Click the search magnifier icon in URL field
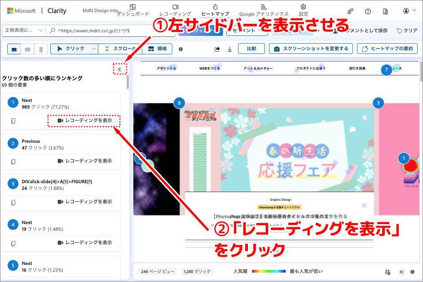The image size is (423, 282). pyautogui.click(x=53, y=31)
